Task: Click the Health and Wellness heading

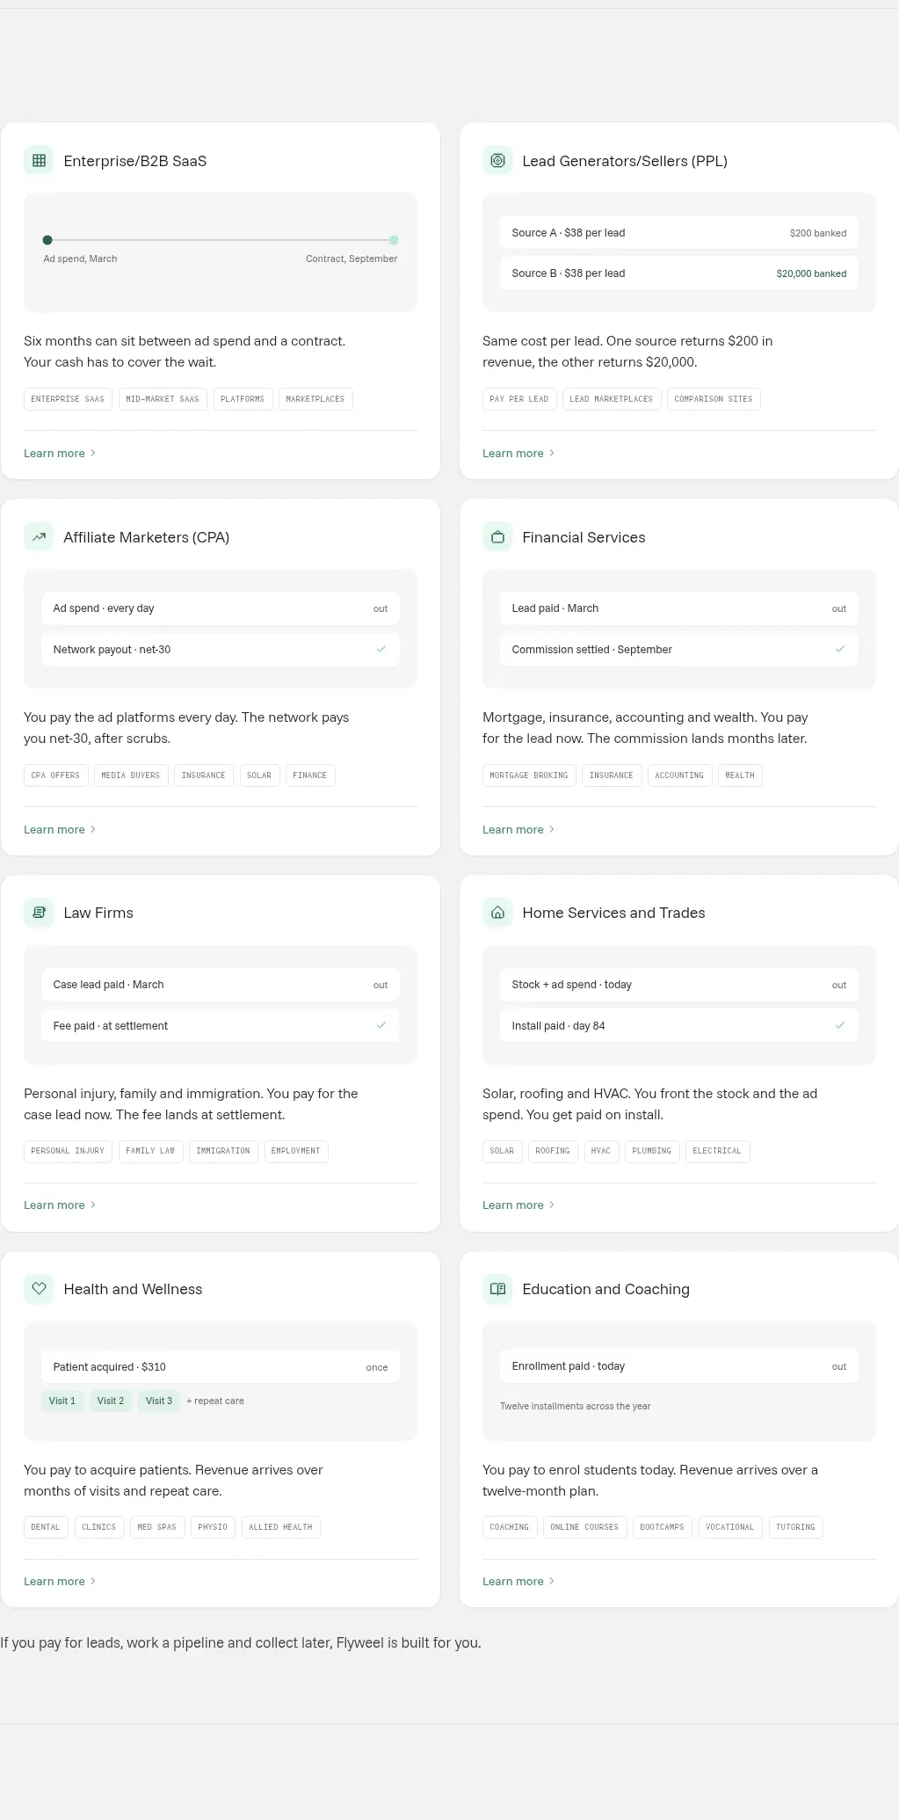Action: pyautogui.click(x=133, y=1289)
